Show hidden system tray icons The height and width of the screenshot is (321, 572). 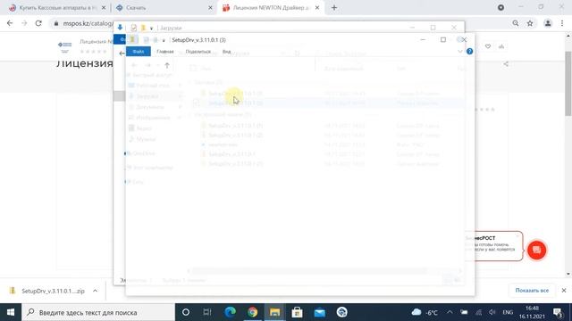pyautogui.click(x=450, y=312)
